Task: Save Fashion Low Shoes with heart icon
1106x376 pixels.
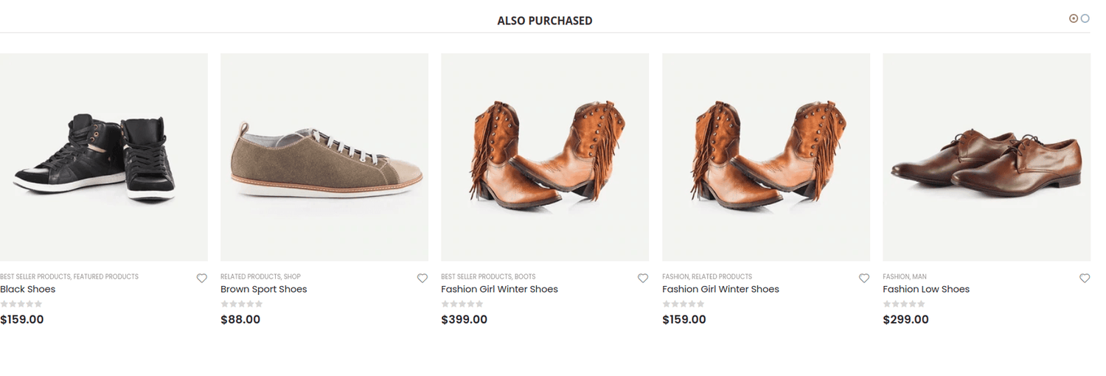Action: 1085,278
